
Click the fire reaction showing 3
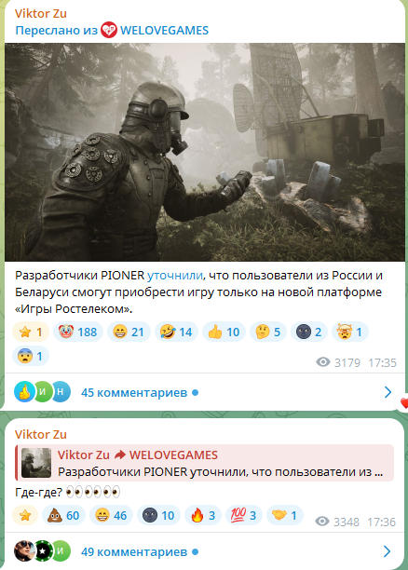coord(203,515)
